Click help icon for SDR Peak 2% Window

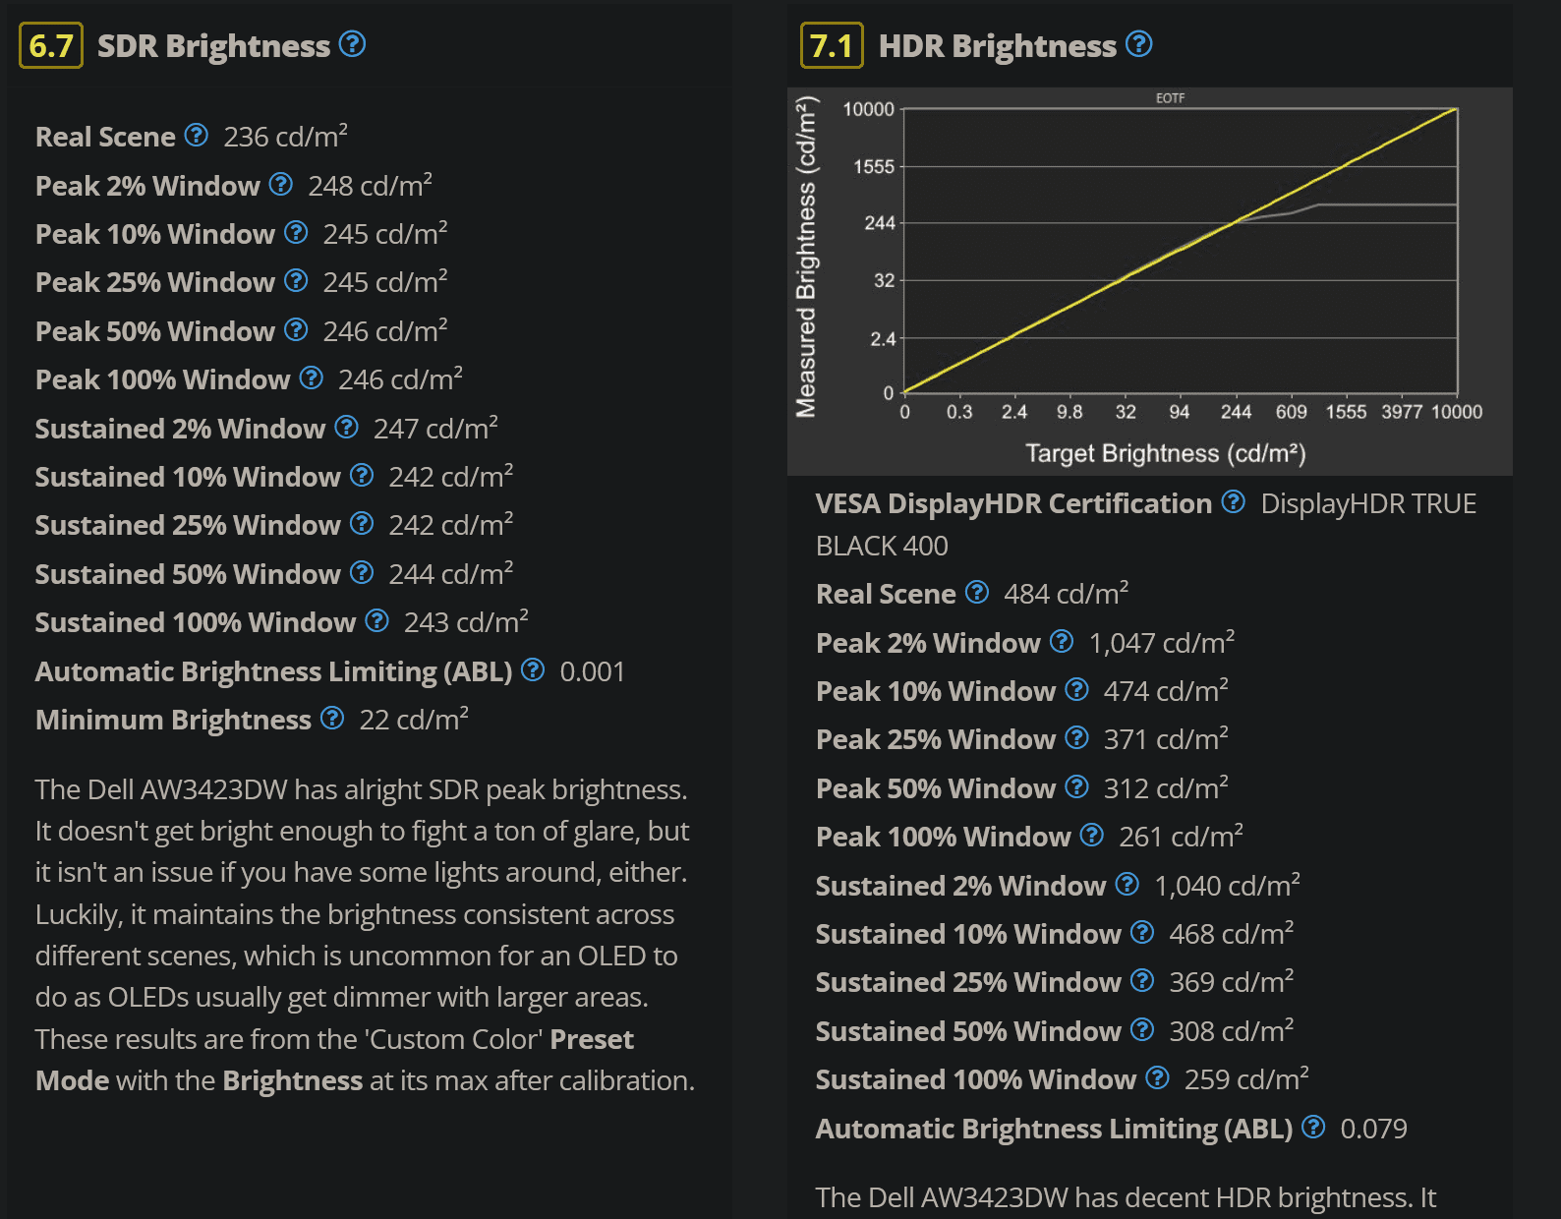tap(281, 184)
